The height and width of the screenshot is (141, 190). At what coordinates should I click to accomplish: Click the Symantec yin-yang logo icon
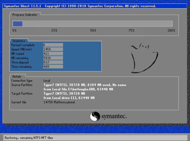(95, 116)
